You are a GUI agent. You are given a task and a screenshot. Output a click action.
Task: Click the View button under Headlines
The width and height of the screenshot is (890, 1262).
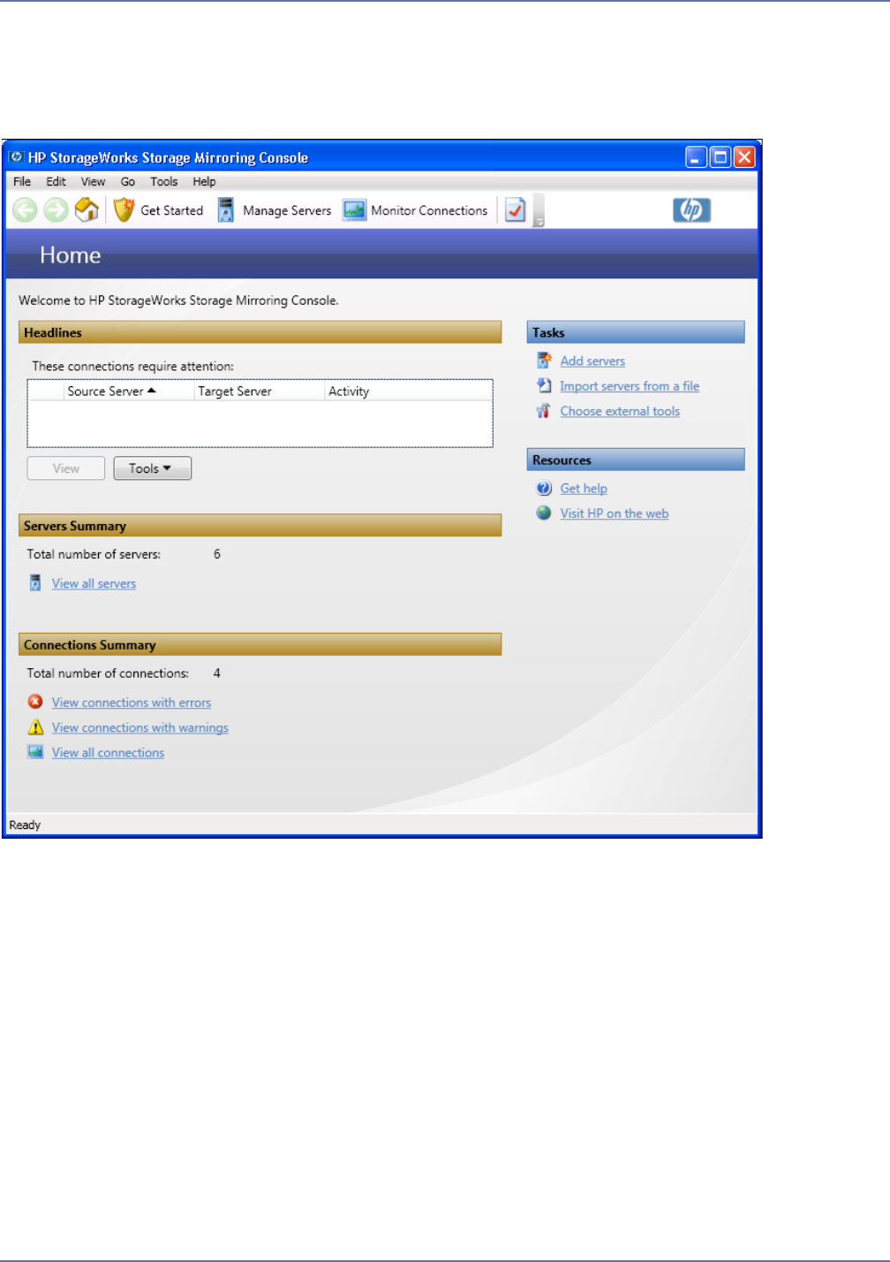point(66,468)
